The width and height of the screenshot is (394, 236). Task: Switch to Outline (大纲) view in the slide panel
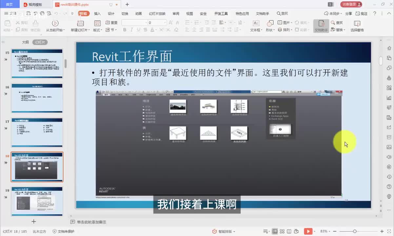pyautogui.click(x=25, y=42)
